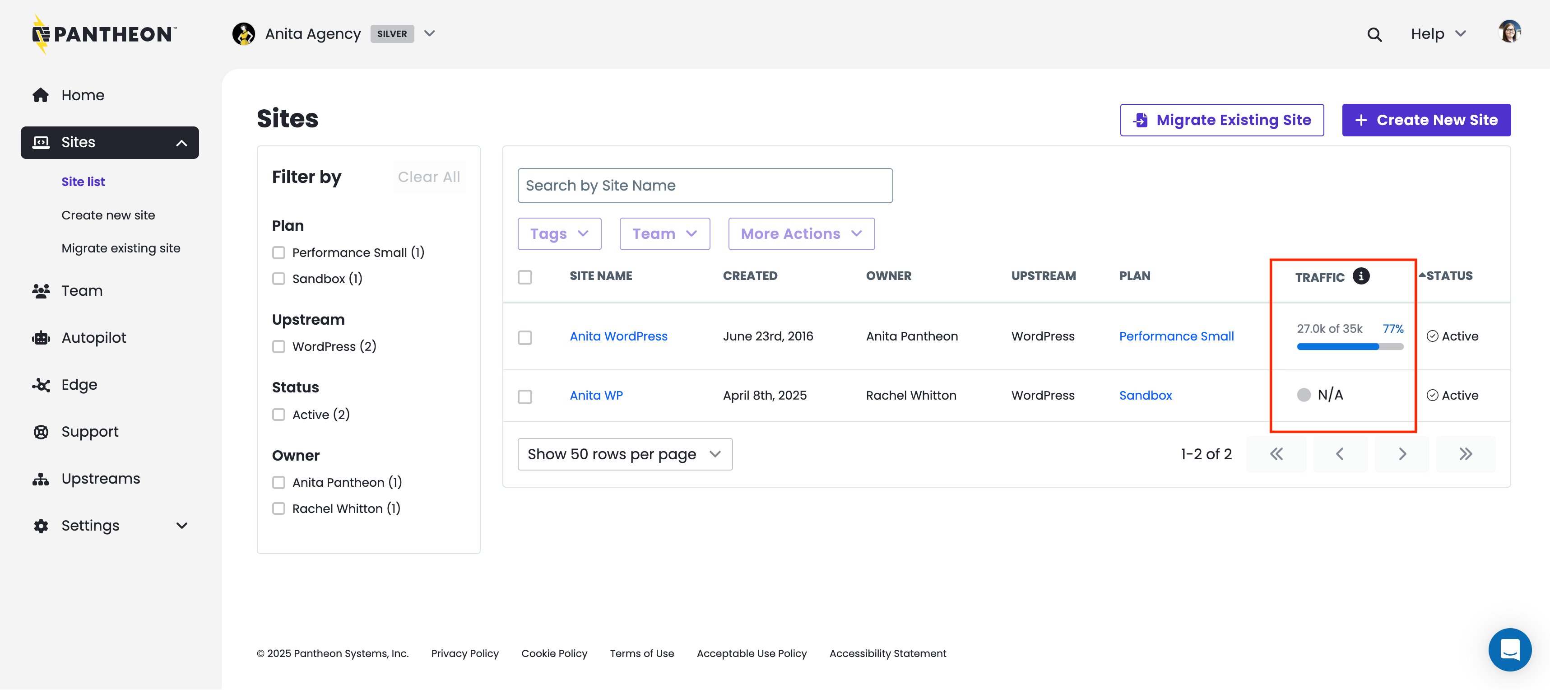Click the Pantheon logo

(x=104, y=34)
